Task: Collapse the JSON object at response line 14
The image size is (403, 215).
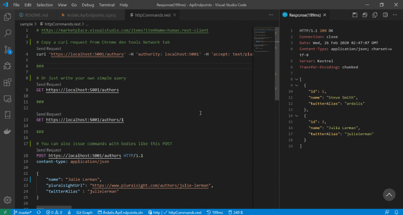Action: pyautogui.click(x=296, y=116)
